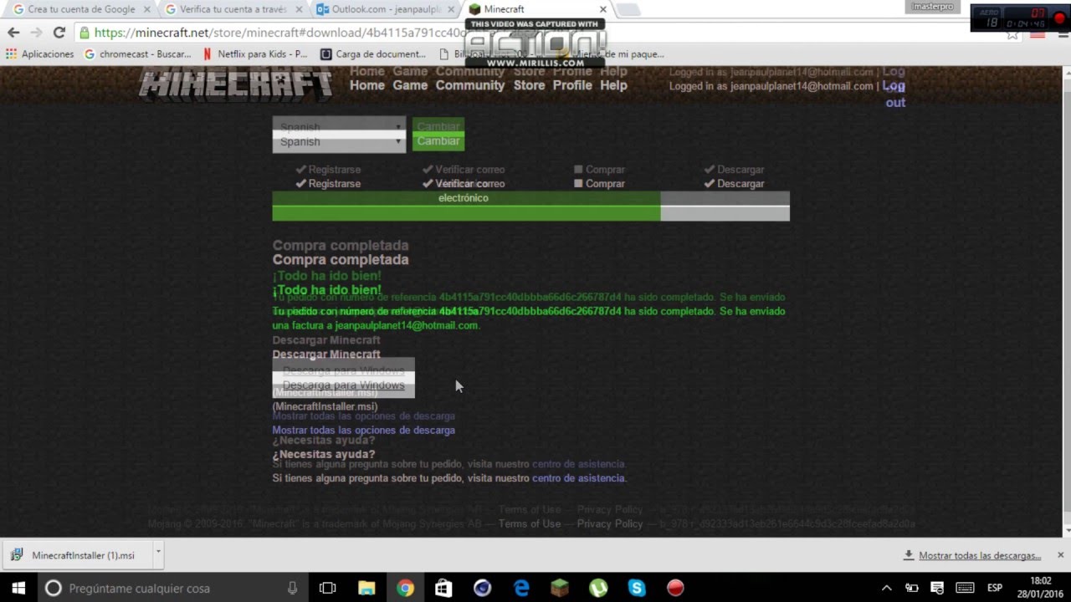The height and width of the screenshot is (602, 1071).
Task: Click the red record icon in the taskbar
Action: coord(675,588)
